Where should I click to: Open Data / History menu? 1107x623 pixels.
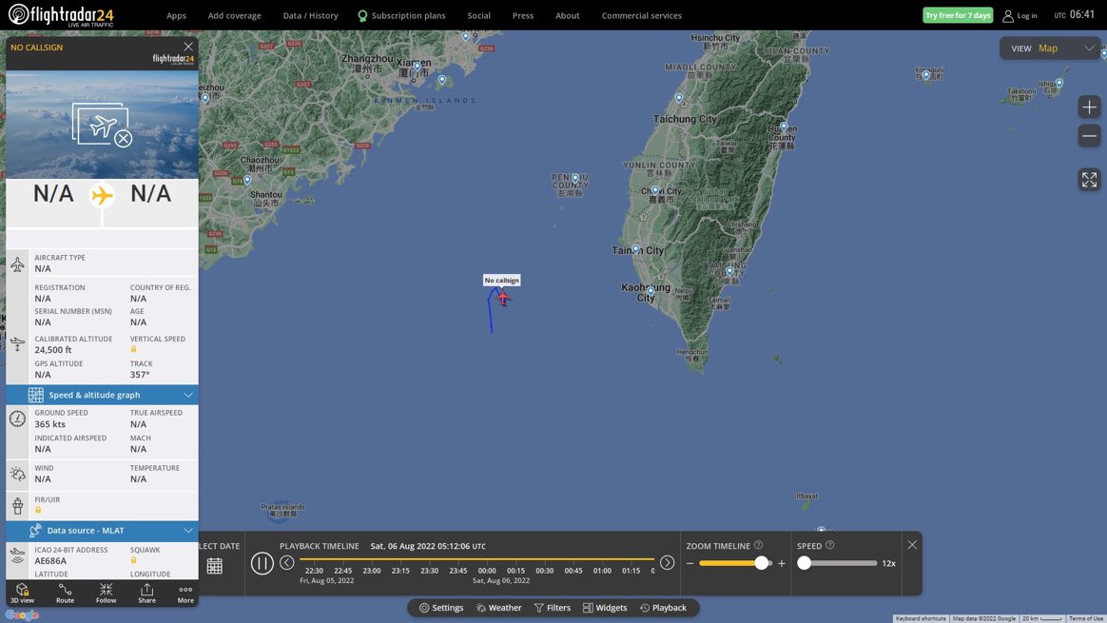[x=310, y=15]
